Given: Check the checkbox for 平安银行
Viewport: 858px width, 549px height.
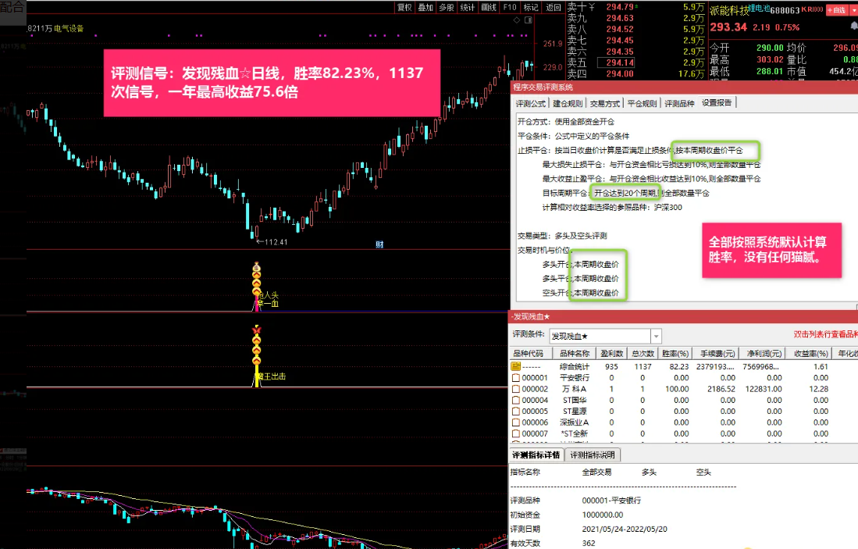Looking at the screenshot, I should [x=516, y=377].
